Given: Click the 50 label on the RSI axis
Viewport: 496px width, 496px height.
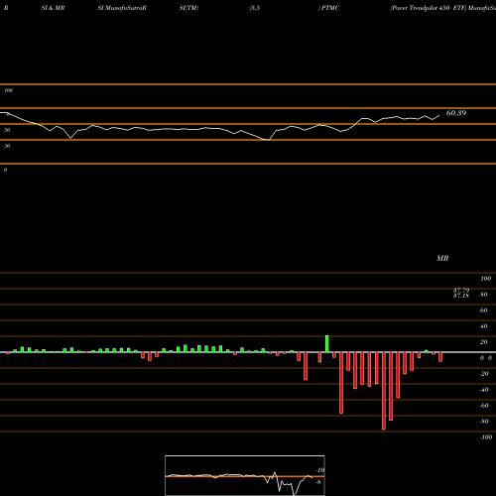Looking at the screenshot, I should click(7, 130).
